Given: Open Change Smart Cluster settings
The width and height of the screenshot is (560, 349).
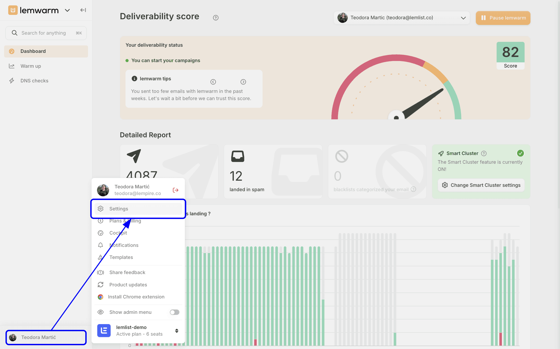Looking at the screenshot, I should click(x=481, y=185).
